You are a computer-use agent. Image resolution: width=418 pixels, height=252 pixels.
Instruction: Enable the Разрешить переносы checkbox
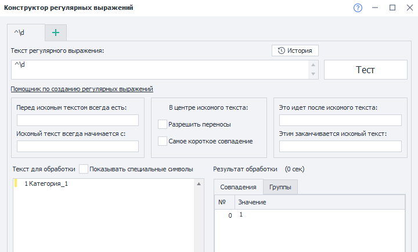pyautogui.click(x=163, y=124)
